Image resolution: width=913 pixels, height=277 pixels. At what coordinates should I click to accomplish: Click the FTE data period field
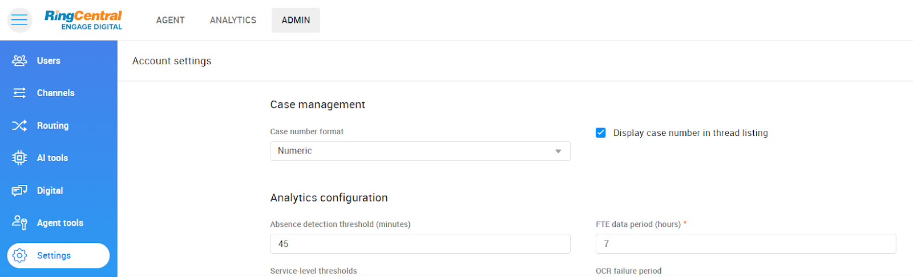[x=745, y=244]
